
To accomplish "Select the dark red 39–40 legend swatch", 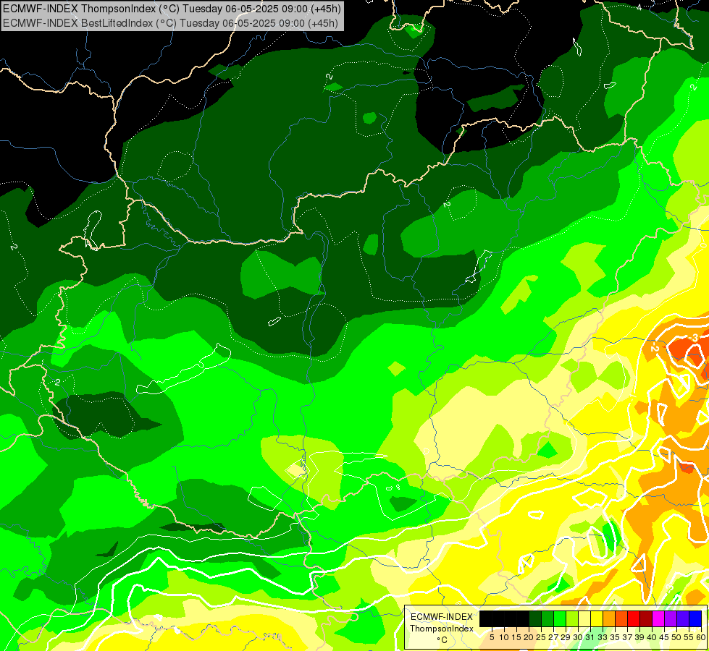I will pos(646,618).
